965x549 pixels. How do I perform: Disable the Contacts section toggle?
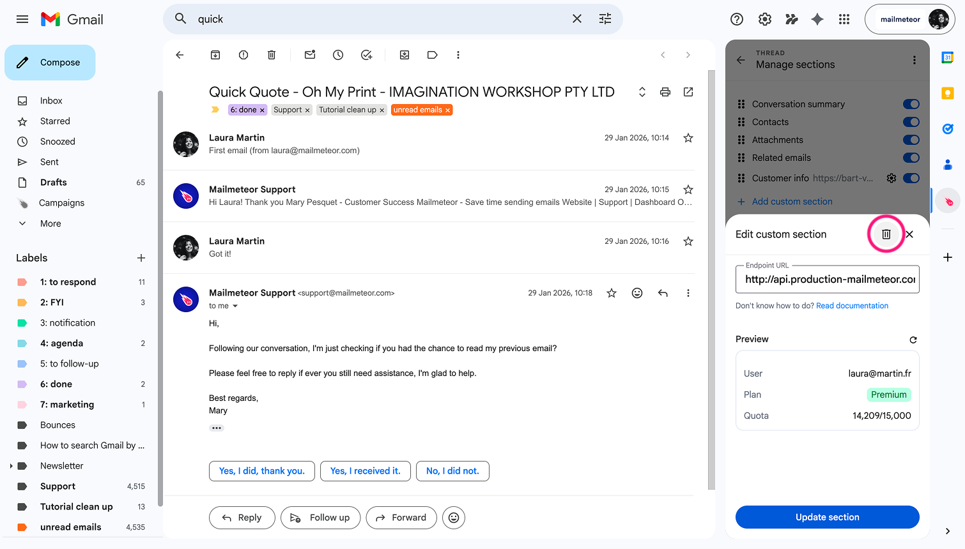click(911, 122)
